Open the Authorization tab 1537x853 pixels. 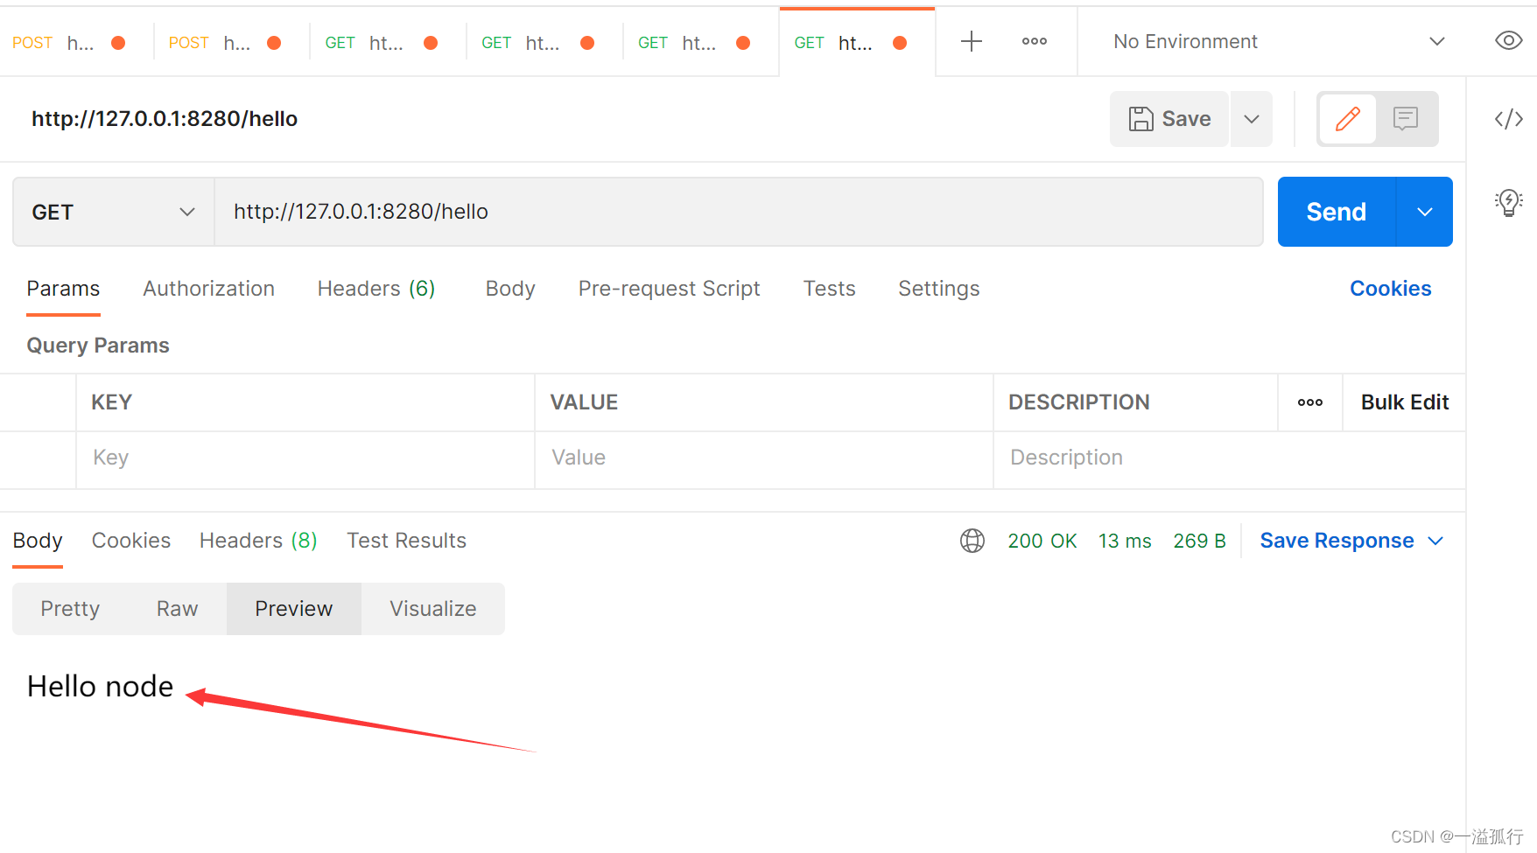208,289
